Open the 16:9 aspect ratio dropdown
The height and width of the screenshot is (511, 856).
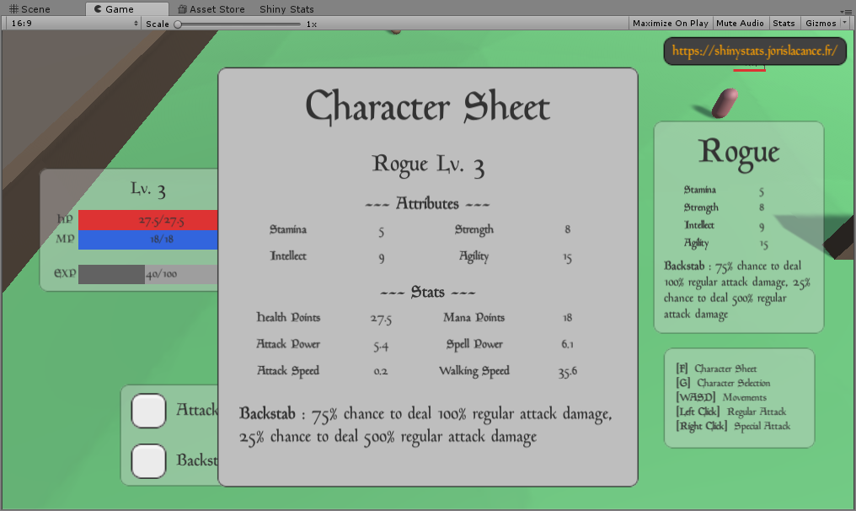73,24
